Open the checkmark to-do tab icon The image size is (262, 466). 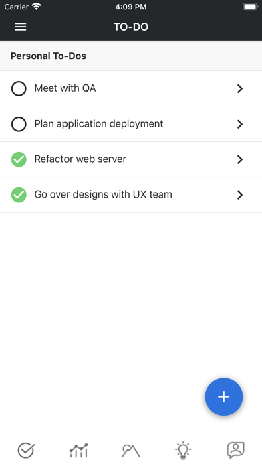click(27, 450)
